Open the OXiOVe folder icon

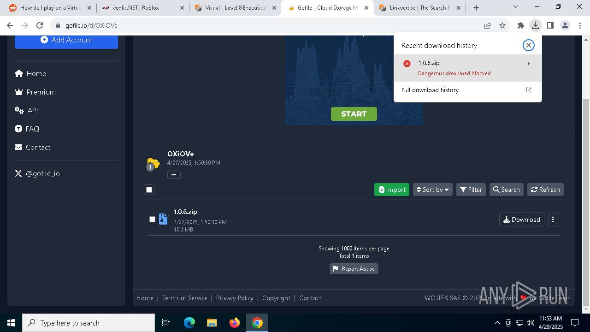pos(153,163)
